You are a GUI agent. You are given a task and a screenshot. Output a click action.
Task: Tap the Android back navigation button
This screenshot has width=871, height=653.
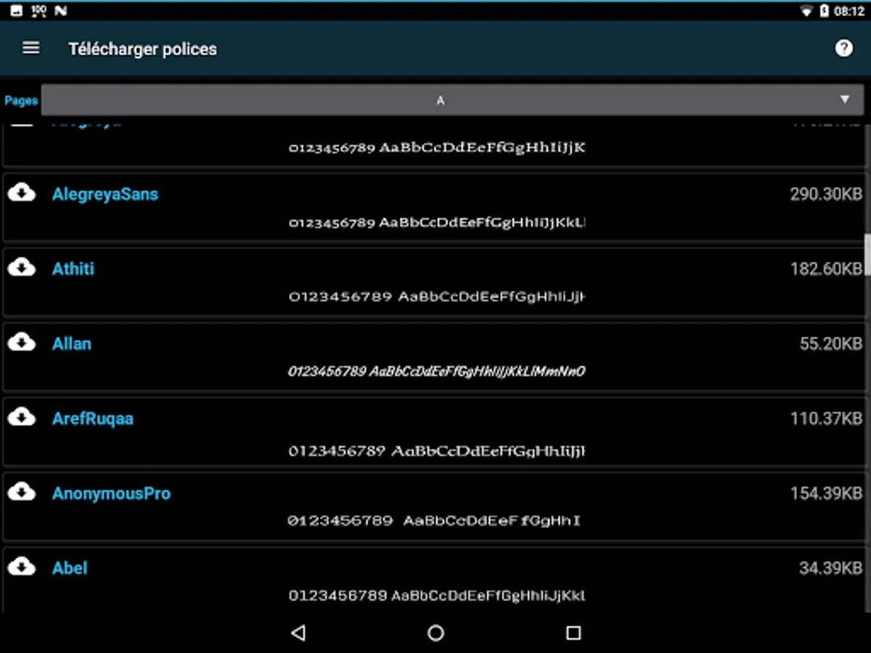298,633
